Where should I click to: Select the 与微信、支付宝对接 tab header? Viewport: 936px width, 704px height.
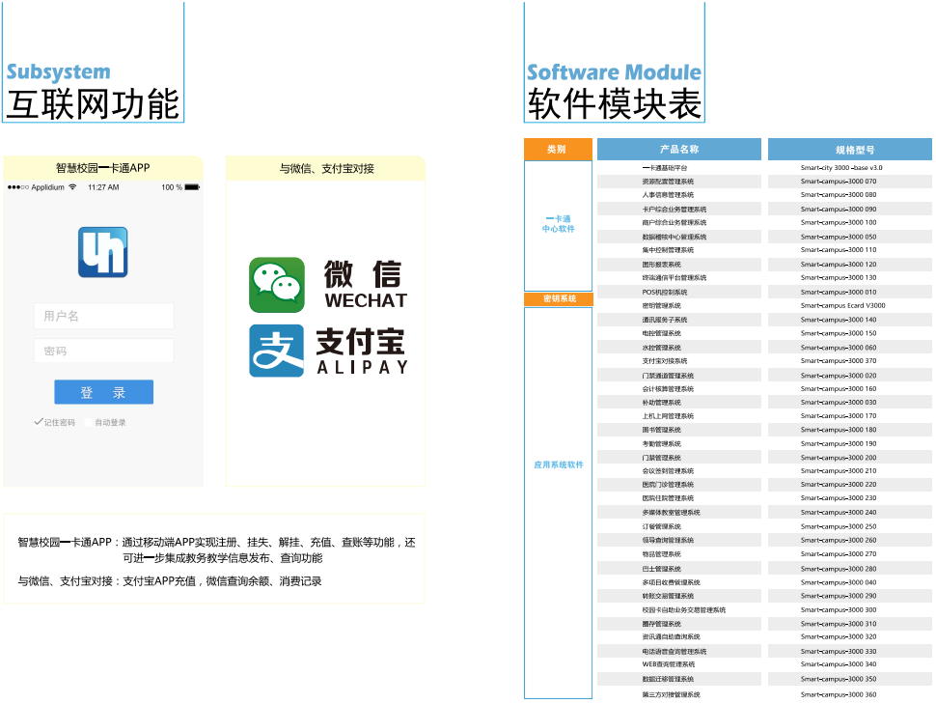[x=326, y=169]
